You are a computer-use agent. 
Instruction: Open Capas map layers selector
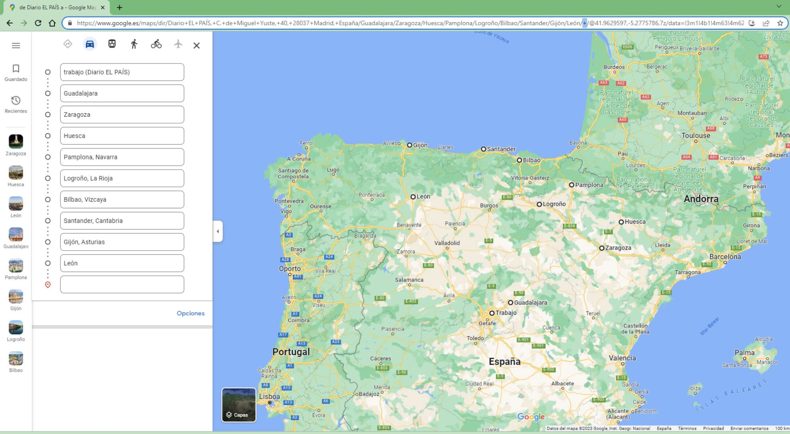click(239, 405)
